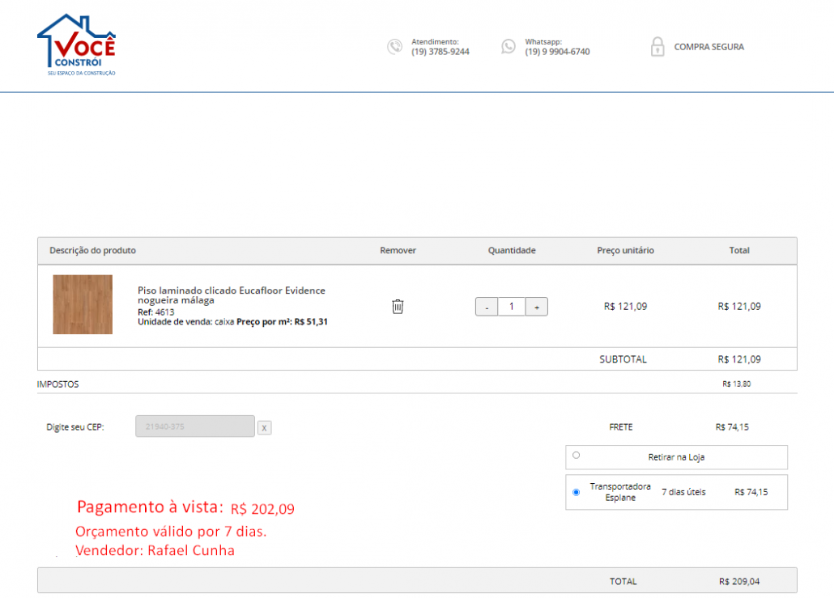The width and height of the screenshot is (834, 598).
Task: Decrease quantity with the minus button
Action: [x=486, y=307]
